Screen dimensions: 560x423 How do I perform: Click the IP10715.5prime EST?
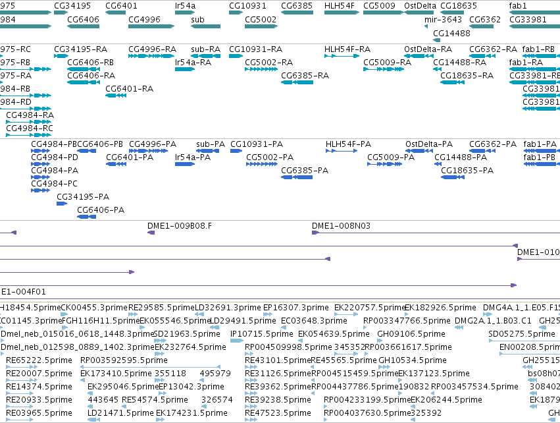[x=237, y=341]
